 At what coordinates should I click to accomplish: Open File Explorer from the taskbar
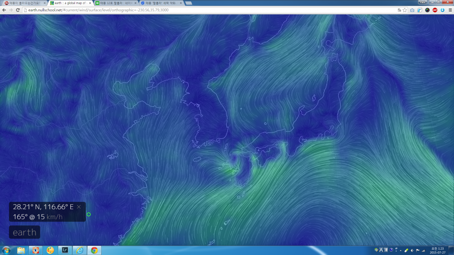(x=21, y=250)
